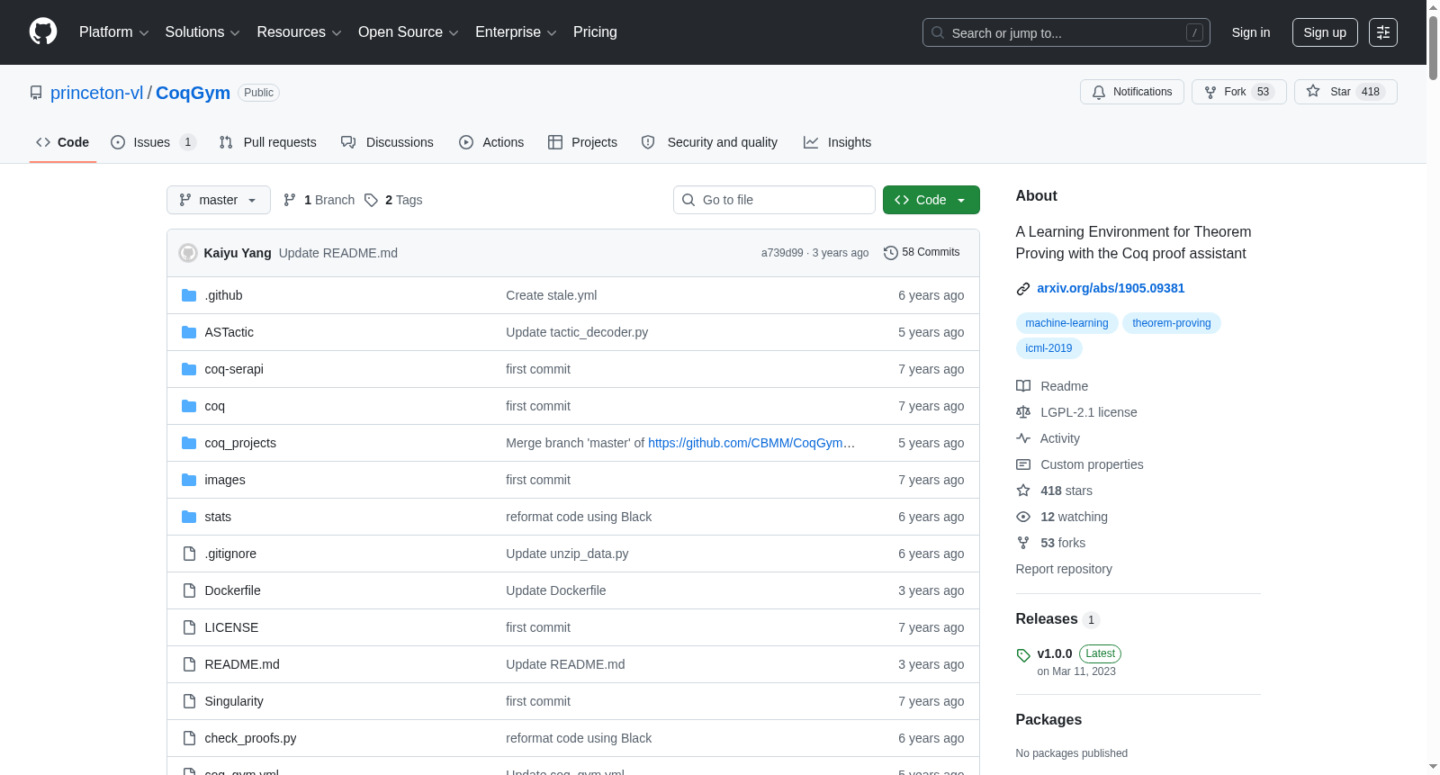1440x775 pixels.
Task: Click the file icon for LICENSE
Action: 189,627
